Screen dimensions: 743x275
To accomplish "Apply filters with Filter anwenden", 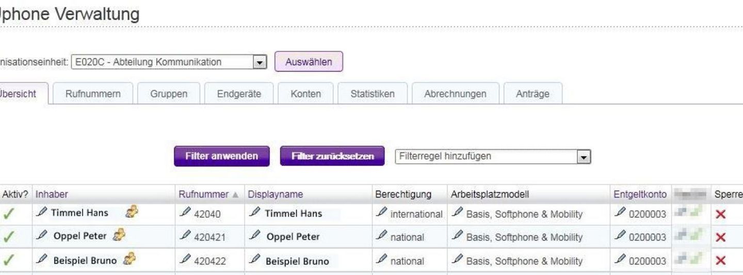I will 221,156.
